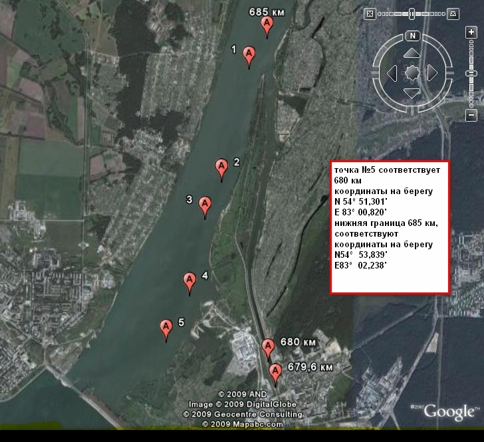Tilt view to top-down using left tilt button
The height and width of the screenshot is (442, 484).
(x=370, y=13)
